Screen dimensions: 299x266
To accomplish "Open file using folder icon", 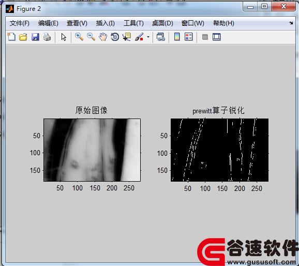I will (23, 37).
